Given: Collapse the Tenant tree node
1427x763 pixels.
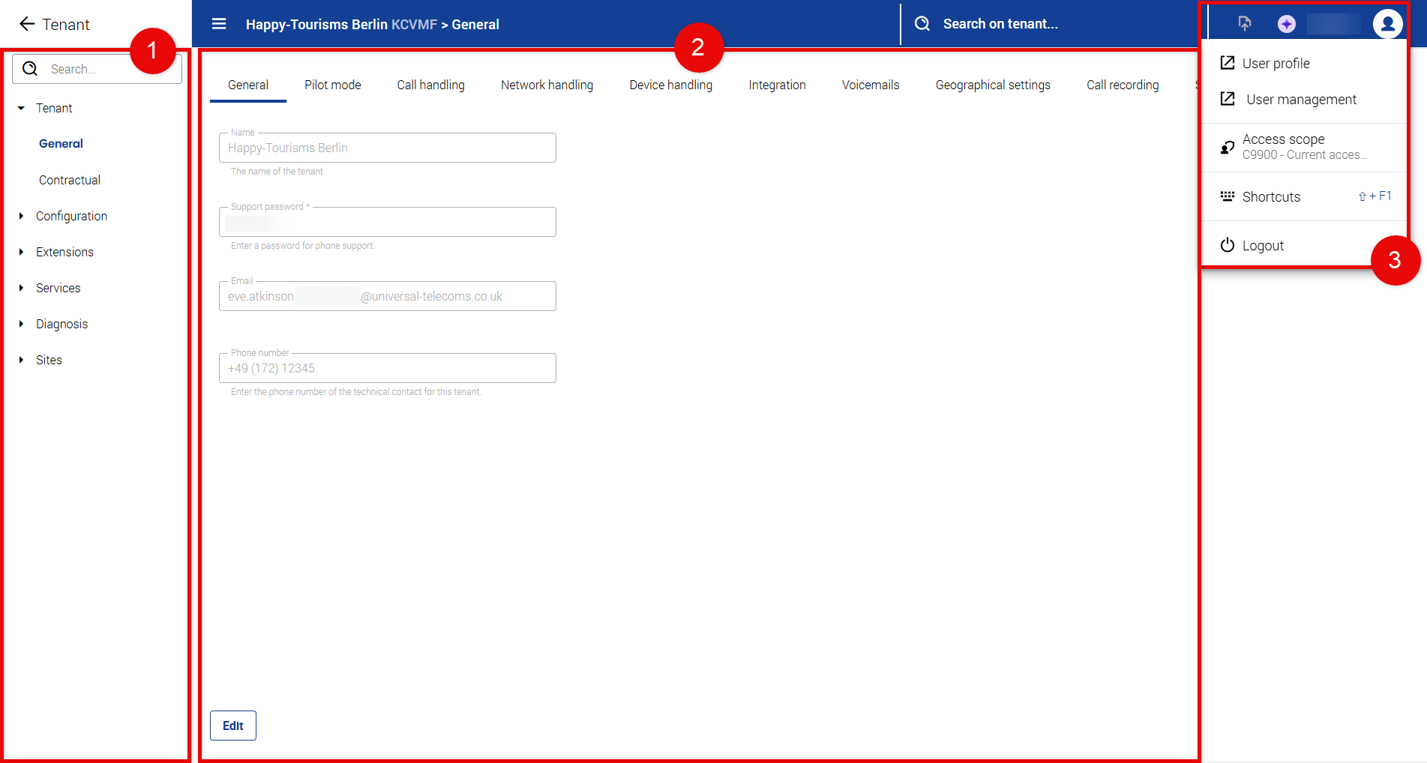Looking at the screenshot, I should (21, 108).
